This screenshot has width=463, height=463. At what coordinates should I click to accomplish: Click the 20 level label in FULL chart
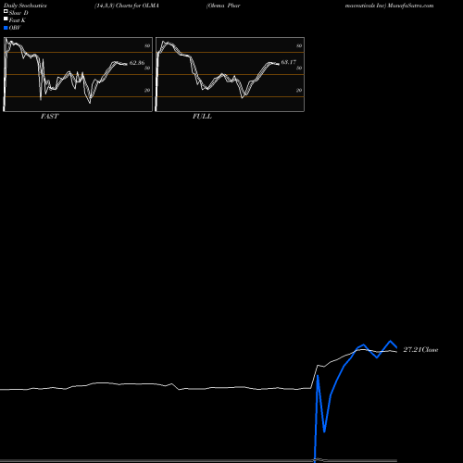(299, 90)
